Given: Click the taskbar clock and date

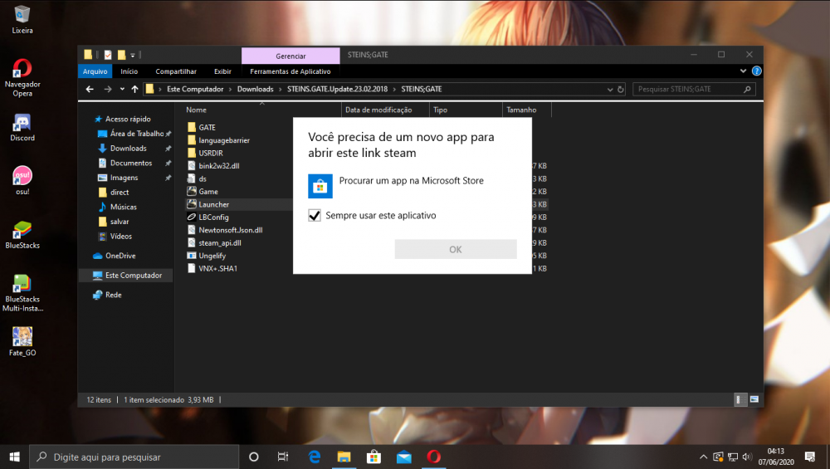Looking at the screenshot, I should [775, 457].
